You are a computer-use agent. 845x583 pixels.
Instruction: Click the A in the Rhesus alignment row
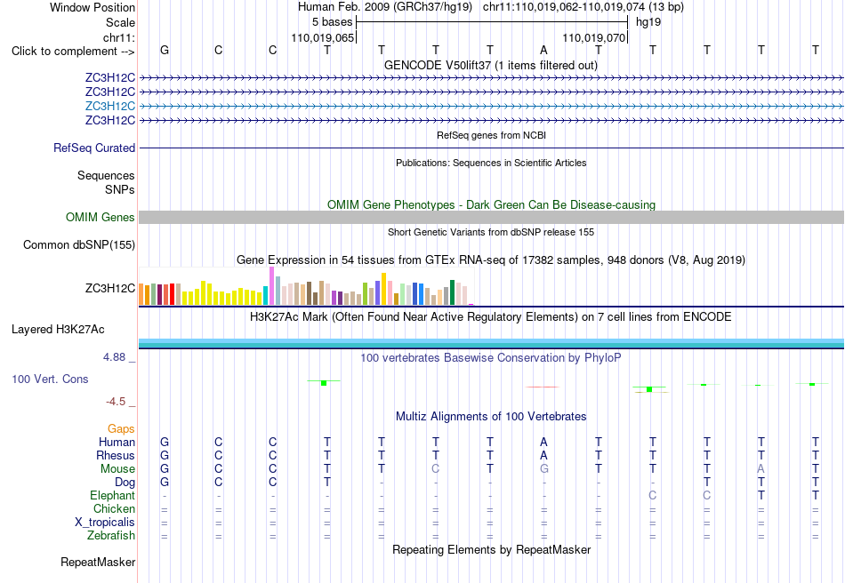tap(543, 455)
